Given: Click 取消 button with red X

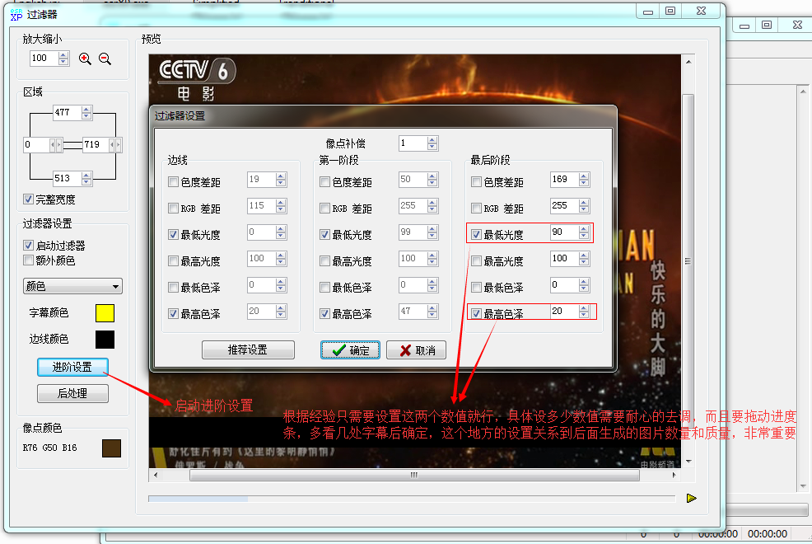Looking at the screenshot, I should [416, 350].
